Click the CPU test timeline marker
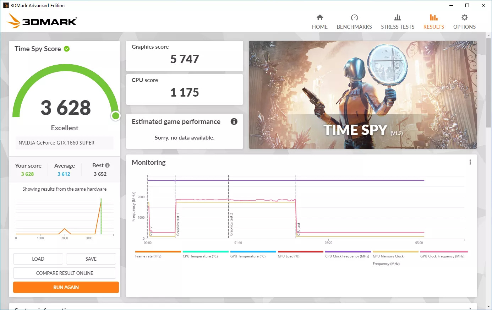This screenshot has width=492, height=310. 299,229
